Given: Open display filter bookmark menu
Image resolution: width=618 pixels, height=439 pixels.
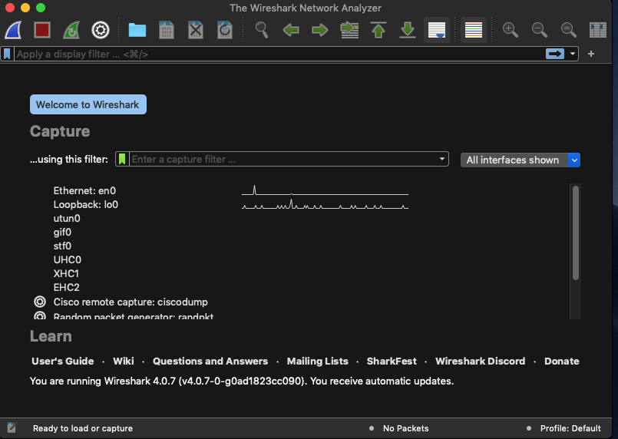Looking at the screenshot, I should point(7,54).
